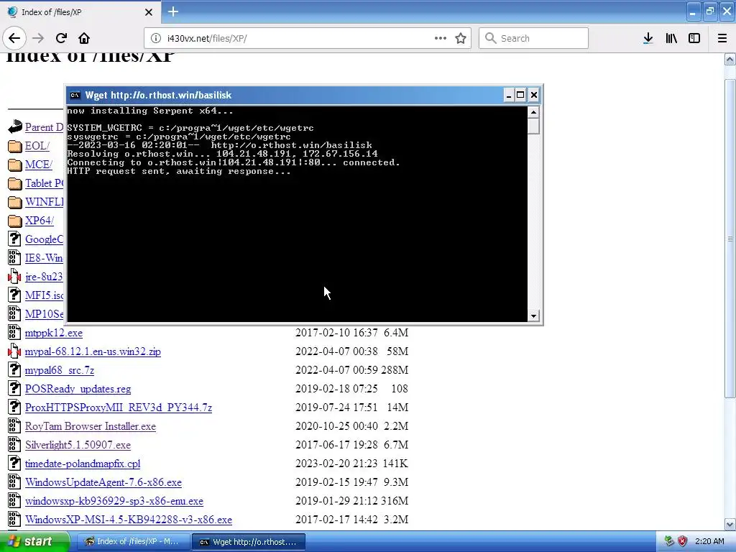Download timedate-polandmapfix.cpl
Viewport: 736px width, 552px height.
[x=83, y=464]
